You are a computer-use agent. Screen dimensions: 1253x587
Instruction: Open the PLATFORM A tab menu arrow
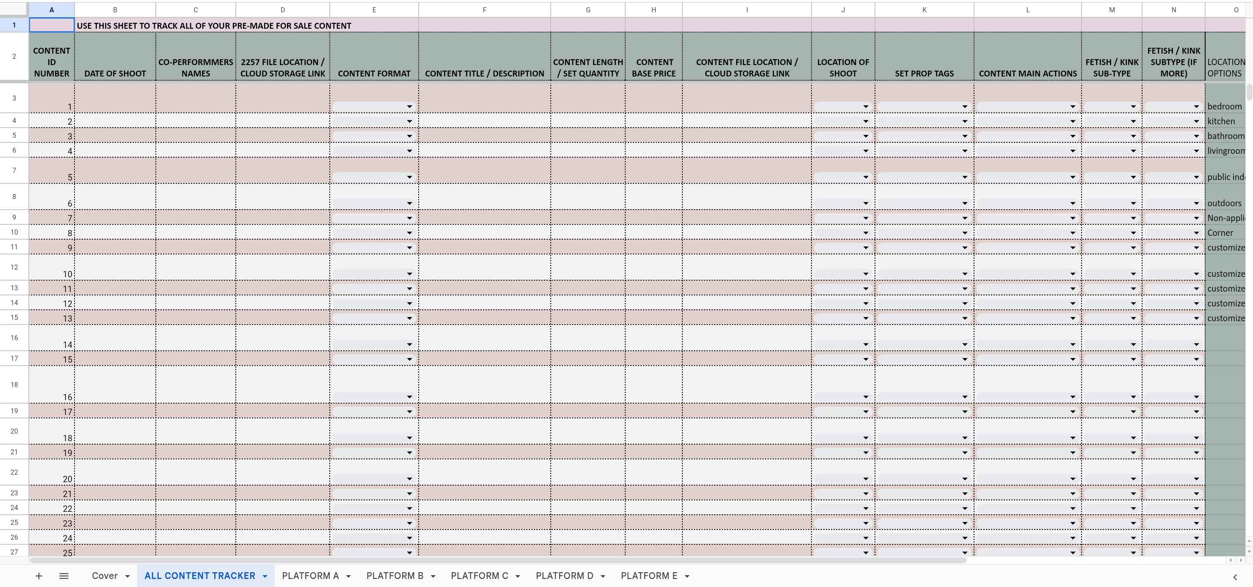coord(348,576)
